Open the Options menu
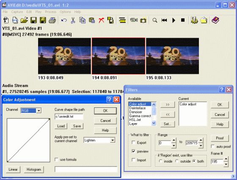The image size is (237, 180). (65, 12)
